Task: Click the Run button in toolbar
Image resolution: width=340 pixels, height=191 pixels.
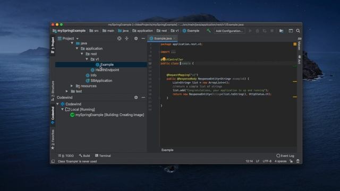Action: tap(250, 31)
